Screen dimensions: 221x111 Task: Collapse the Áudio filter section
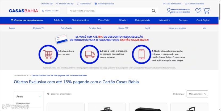40,96
